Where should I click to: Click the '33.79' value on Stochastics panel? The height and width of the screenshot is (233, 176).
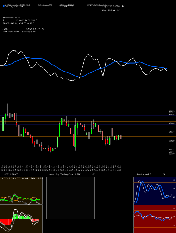point(171,196)
